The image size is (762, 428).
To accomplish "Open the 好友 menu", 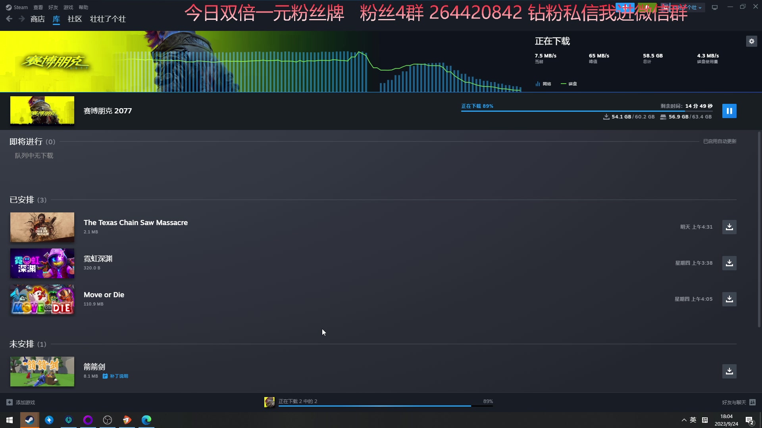I will 53,7.
